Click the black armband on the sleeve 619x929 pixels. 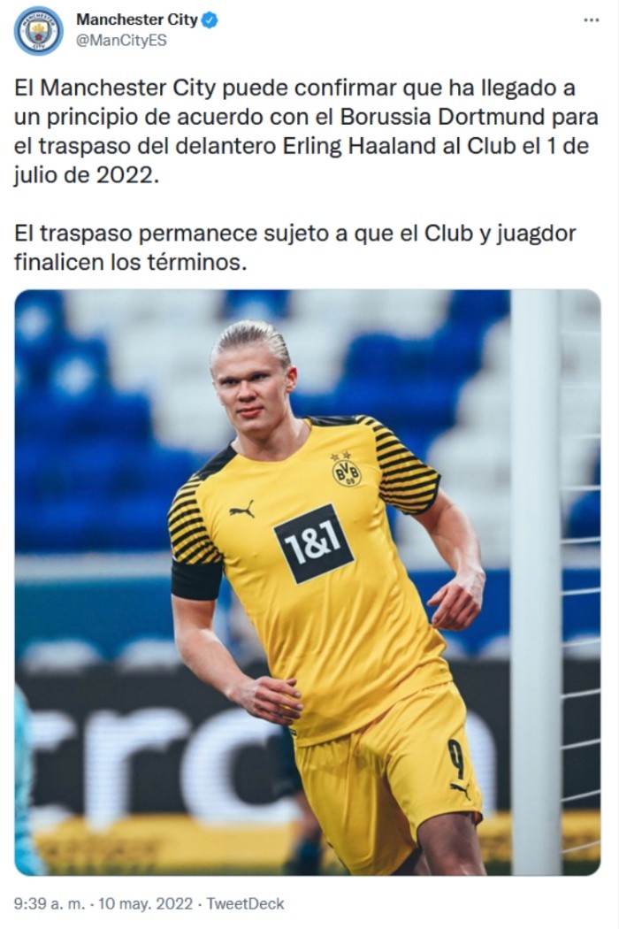(196, 579)
